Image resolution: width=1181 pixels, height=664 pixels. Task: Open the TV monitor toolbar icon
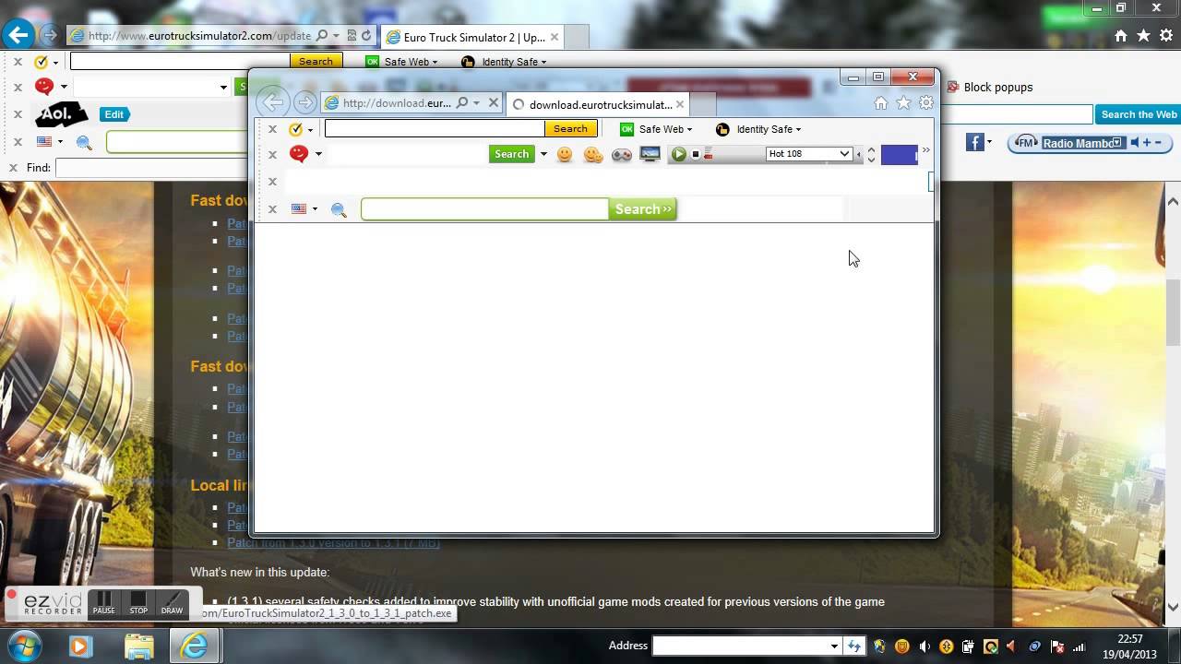pyautogui.click(x=650, y=155)
